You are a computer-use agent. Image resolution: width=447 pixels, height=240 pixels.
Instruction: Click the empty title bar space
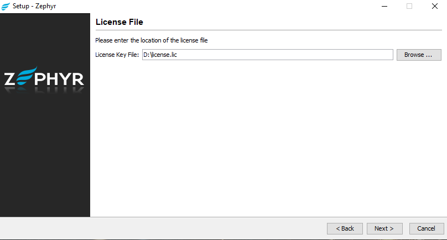[221, 6]
